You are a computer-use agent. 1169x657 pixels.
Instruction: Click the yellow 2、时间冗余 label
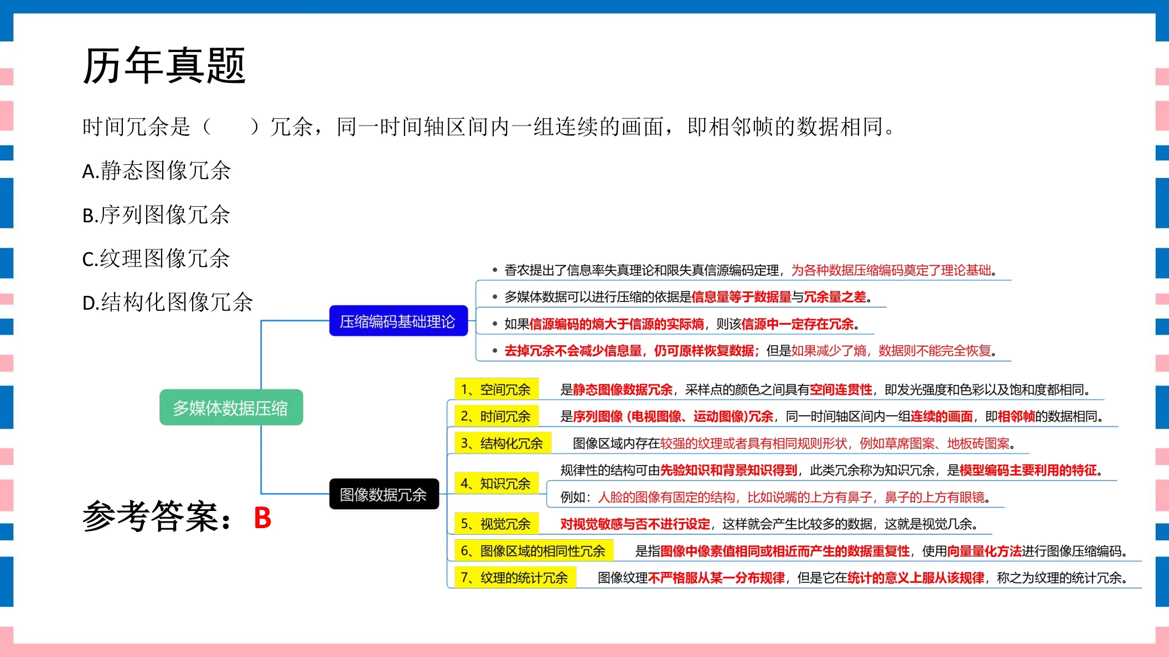496,416
